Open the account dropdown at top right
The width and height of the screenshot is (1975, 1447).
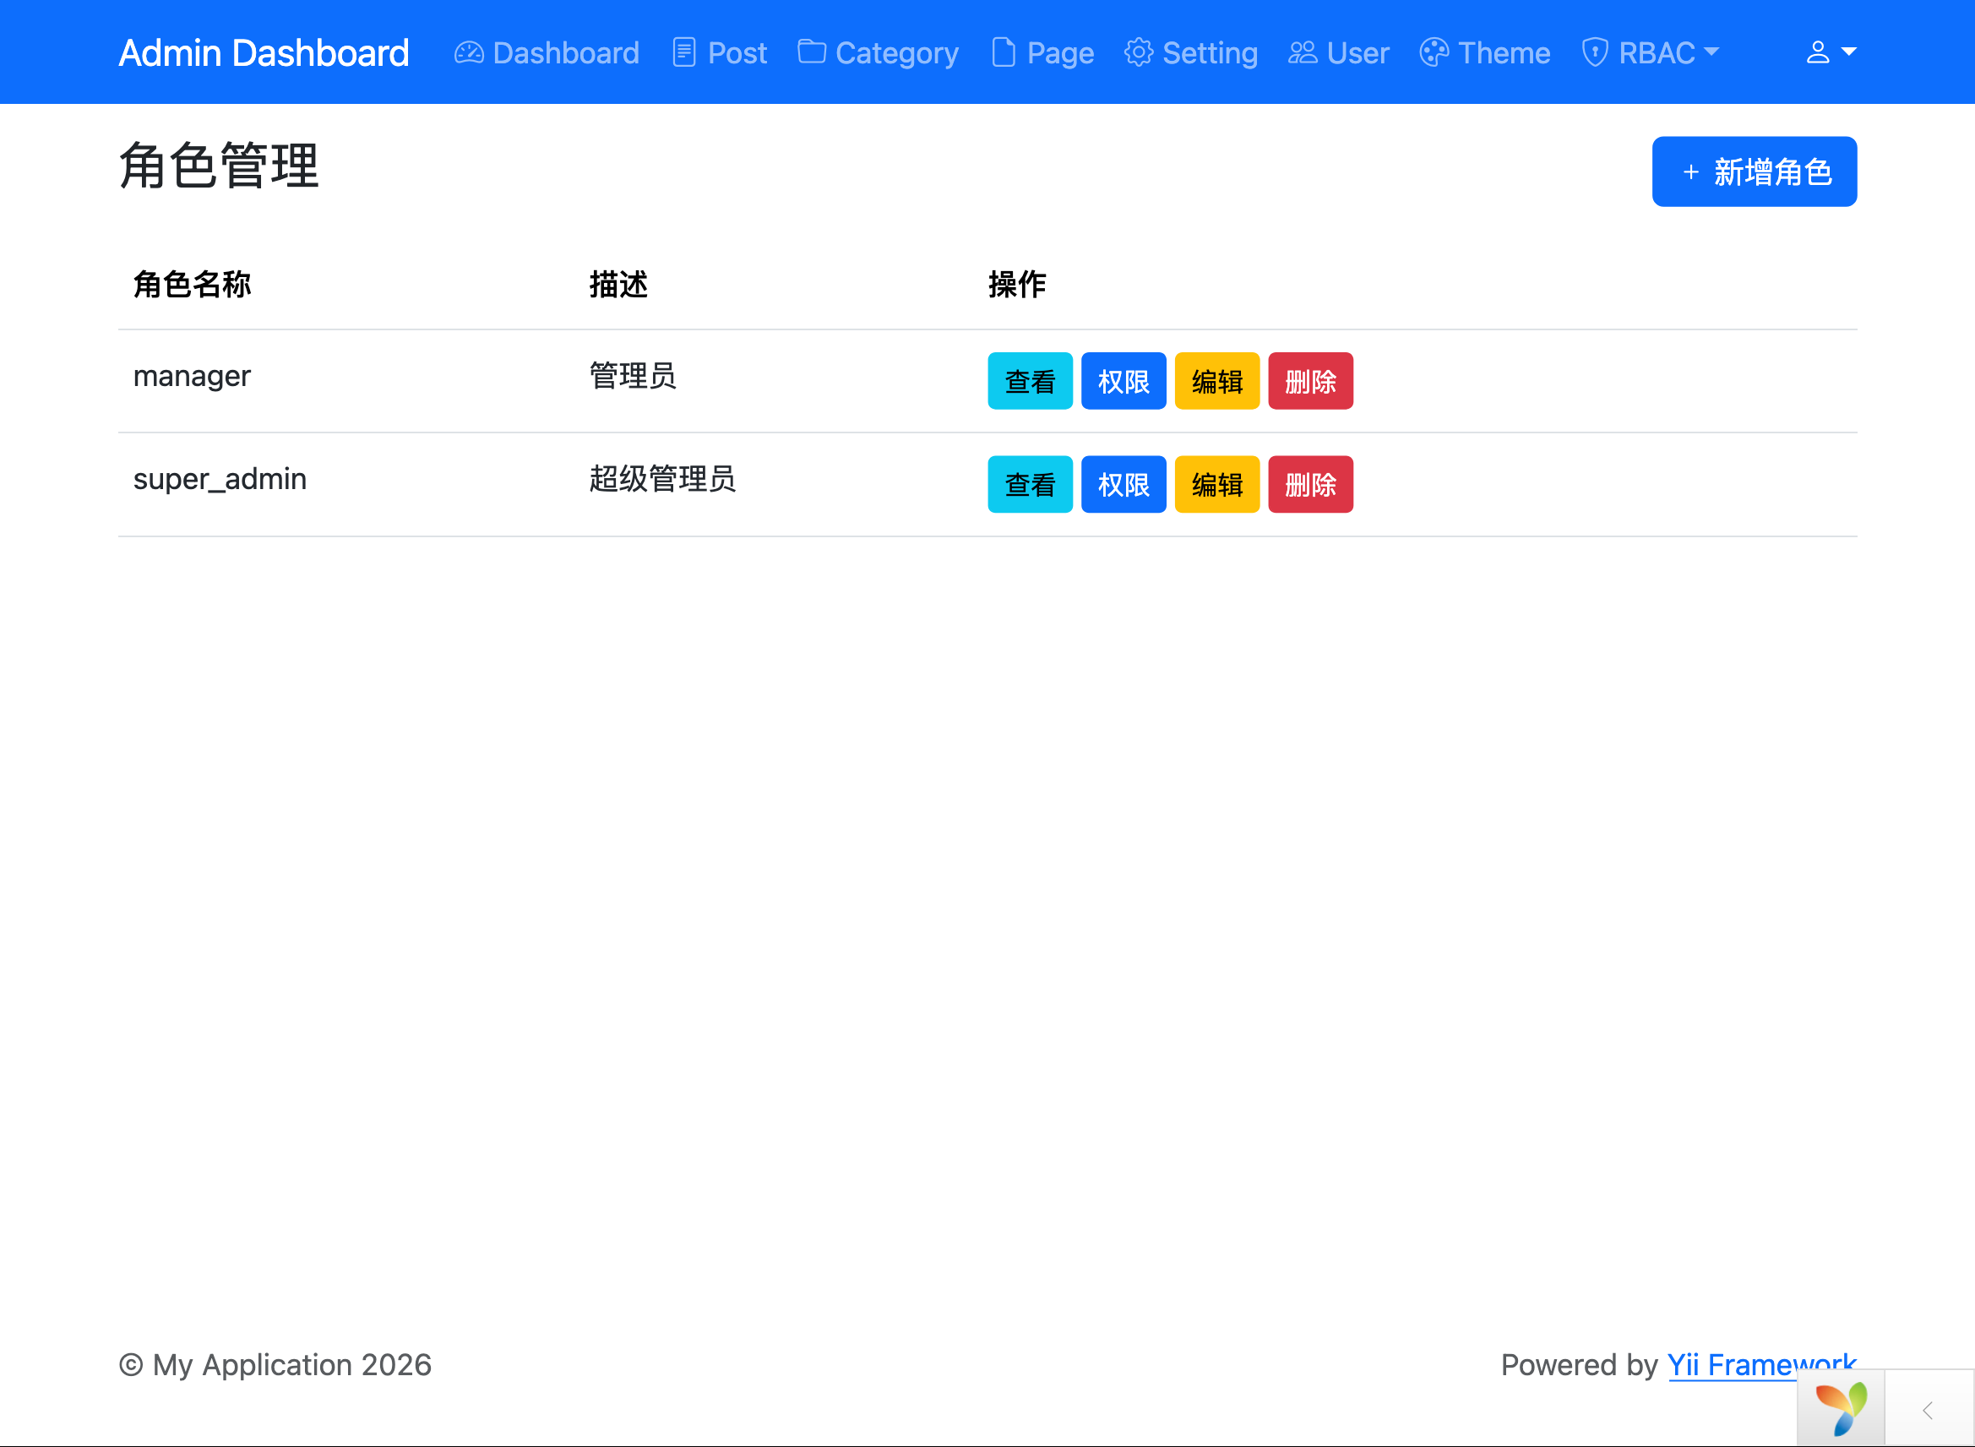1830,52
